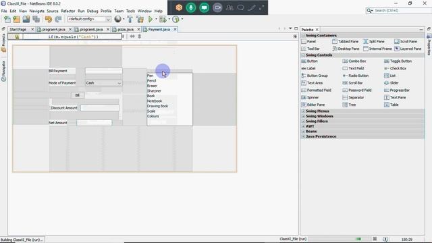
Task: Switch to the Start Page tab
Action: click(x=18, y=29)
